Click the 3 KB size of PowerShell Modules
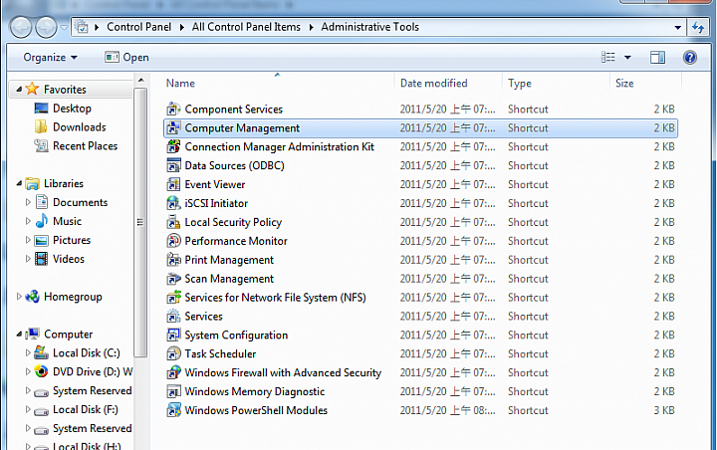Viewport: 717px width, 450px height. tap(664, 410)
